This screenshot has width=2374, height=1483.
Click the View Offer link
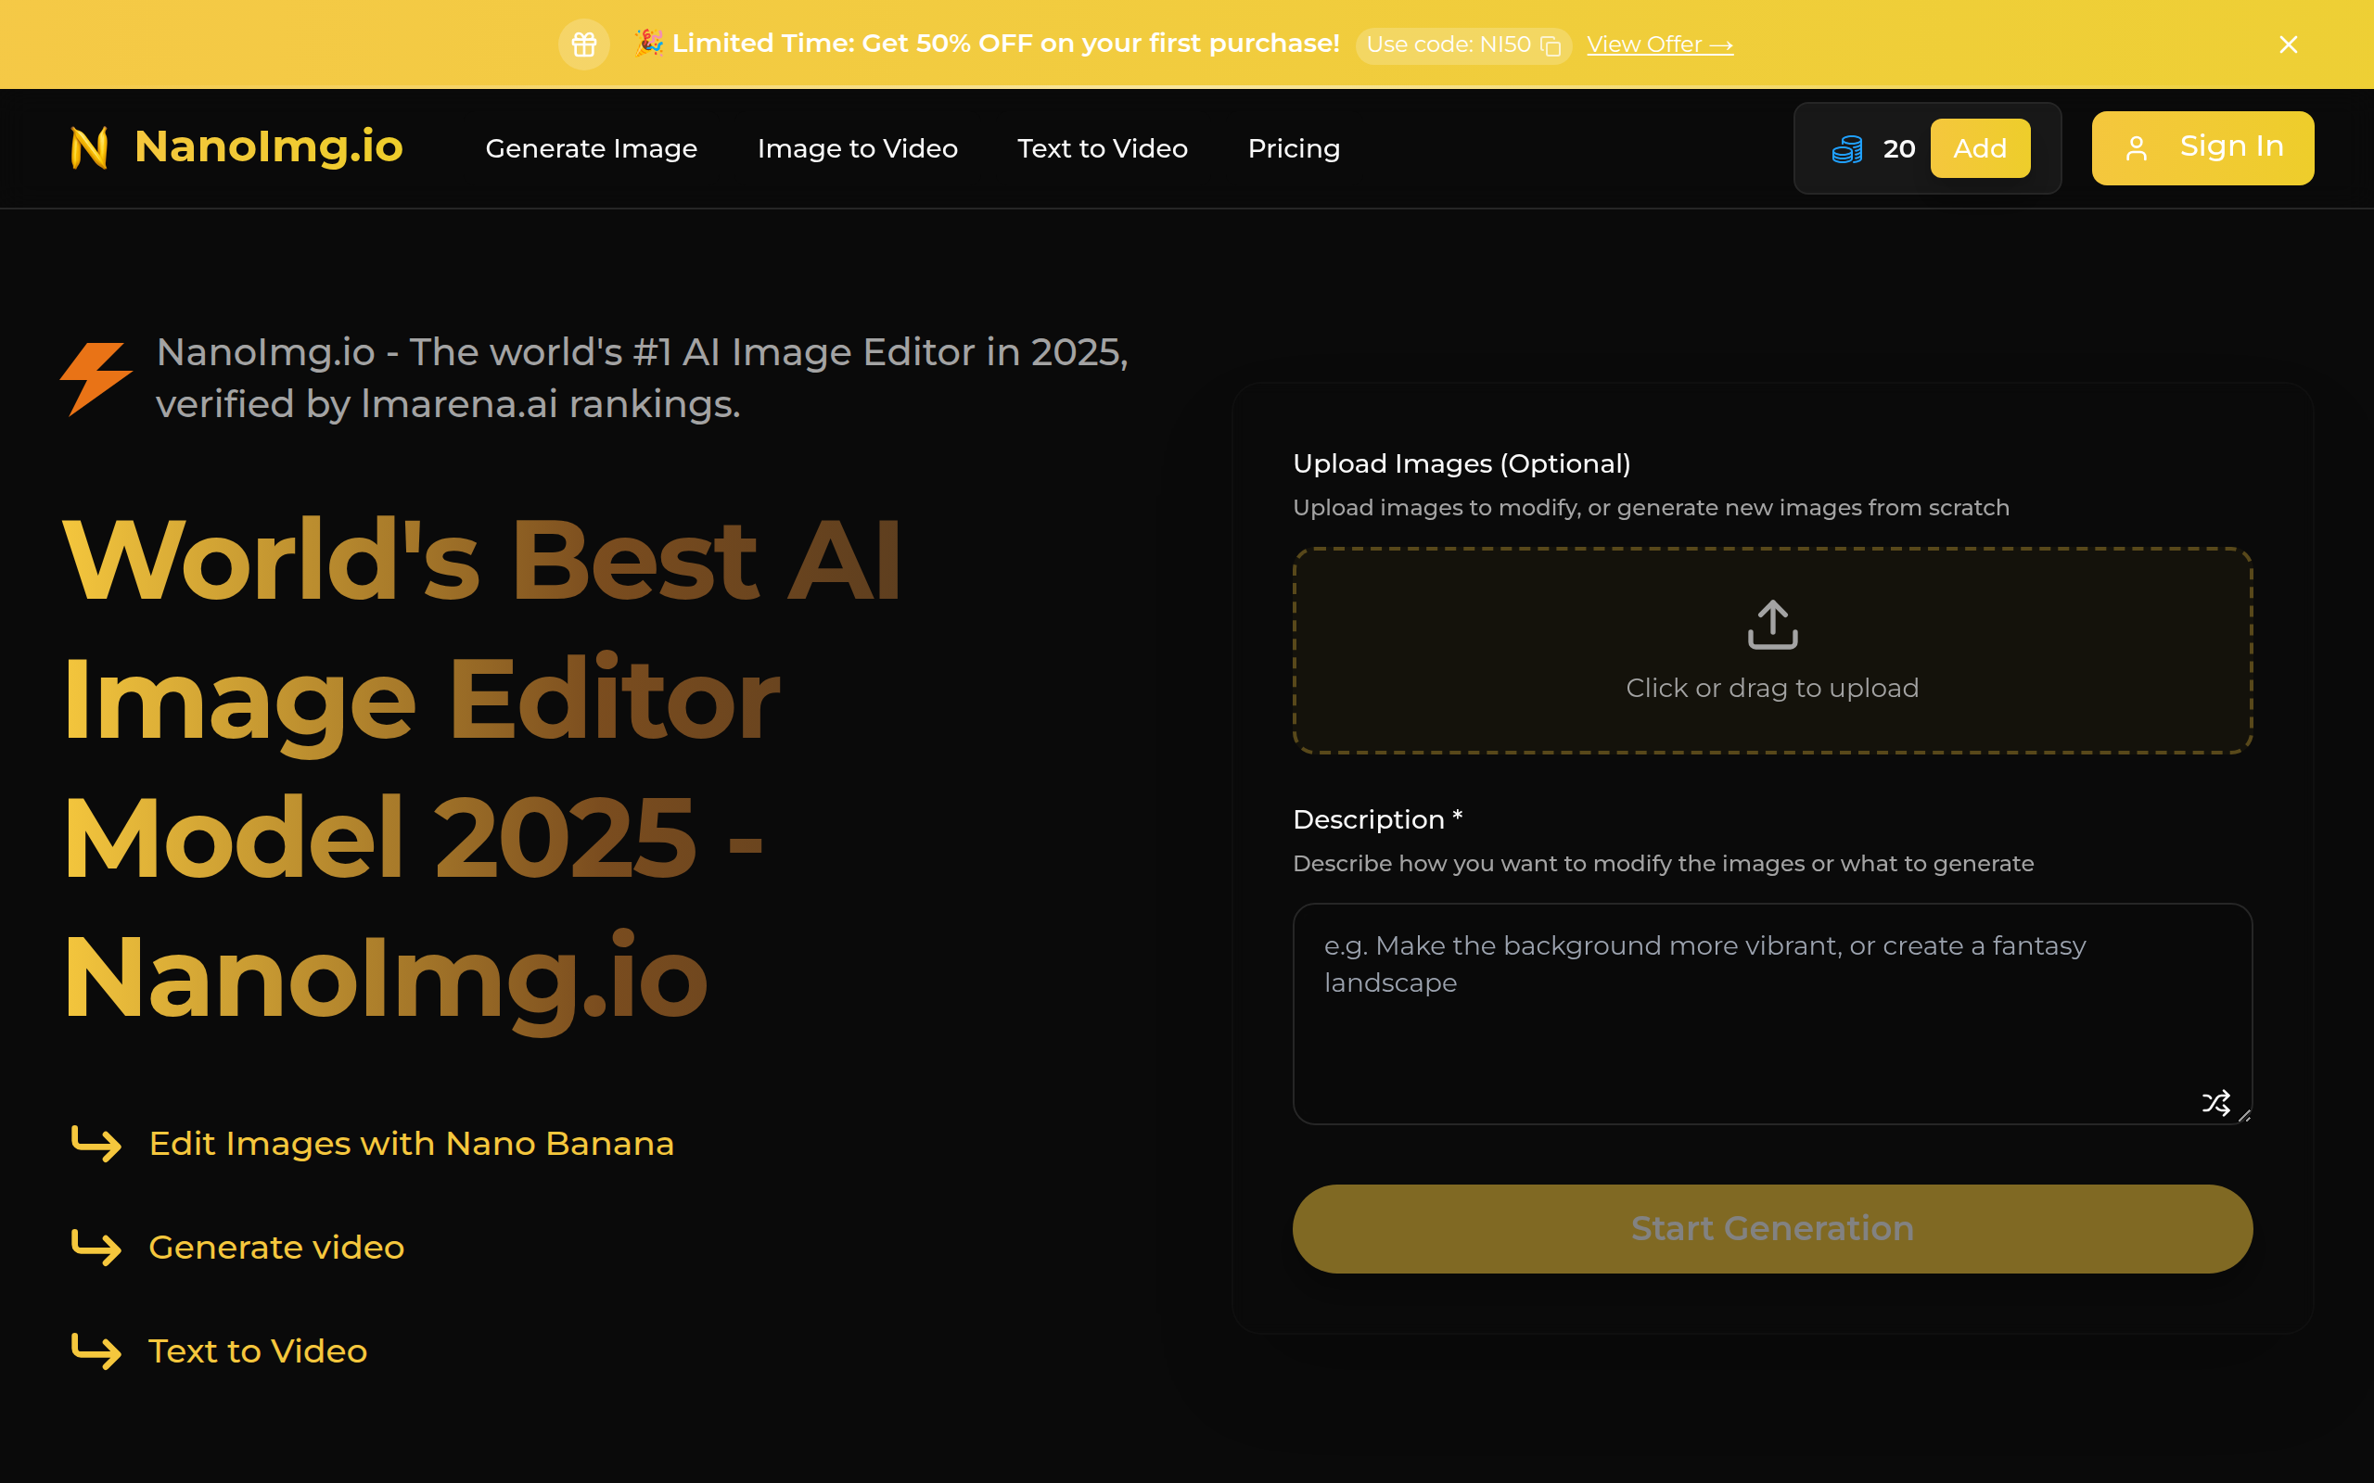pyautogui.click(x=1659, y=45)
